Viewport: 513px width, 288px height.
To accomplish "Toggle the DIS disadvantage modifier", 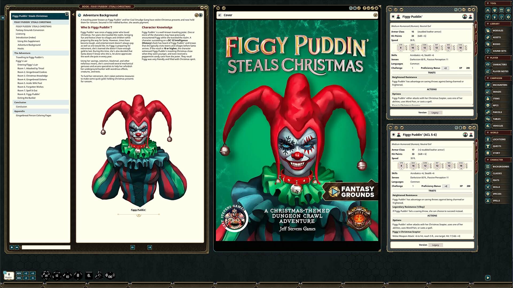I will coord(19,278).
